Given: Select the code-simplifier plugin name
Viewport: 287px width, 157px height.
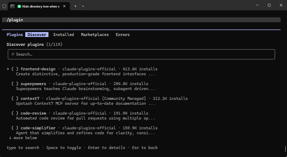Looking at the screenshot, I should [38, 128].
